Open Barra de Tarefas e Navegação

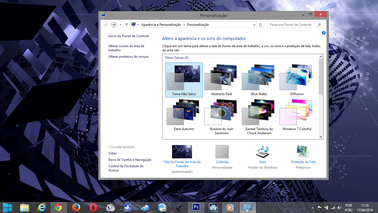[x=130, y=160]
